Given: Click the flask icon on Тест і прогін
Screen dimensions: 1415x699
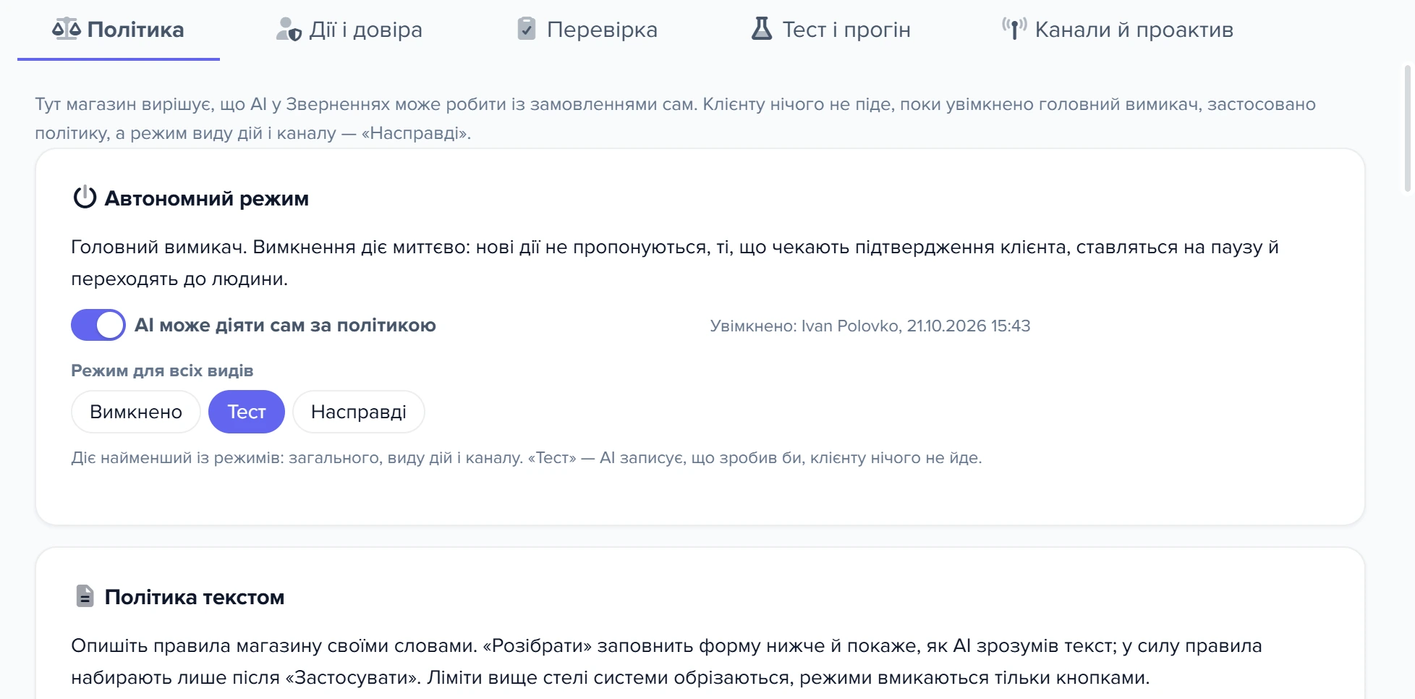Looking at the screenshot, I should pyautogui.click(x=762, y=29).
